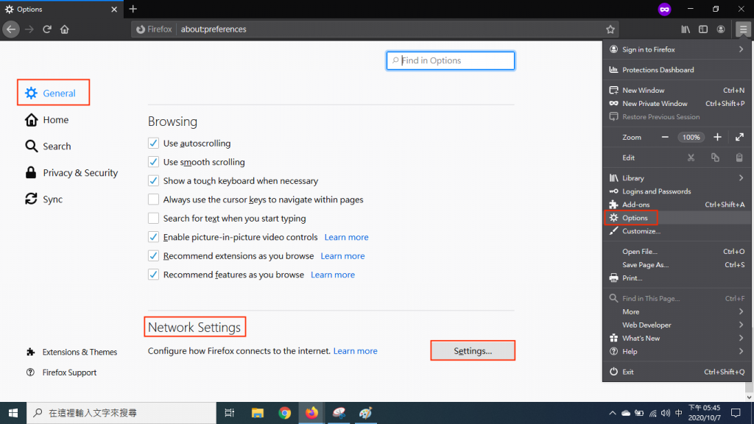Show hidden system tray icons
Screen dimensions: 754x424
pos(612,413)
